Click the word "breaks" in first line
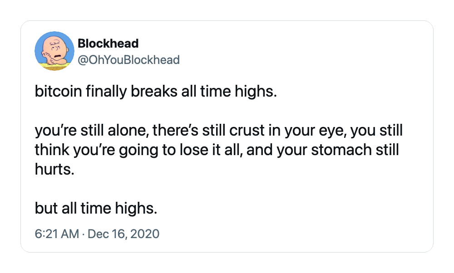454x273 pixels. click(x=154, y=91)
